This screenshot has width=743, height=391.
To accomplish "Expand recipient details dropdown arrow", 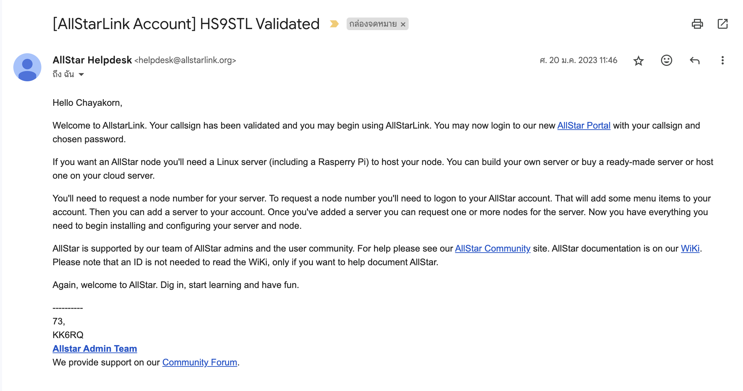I will coord(81,74).
